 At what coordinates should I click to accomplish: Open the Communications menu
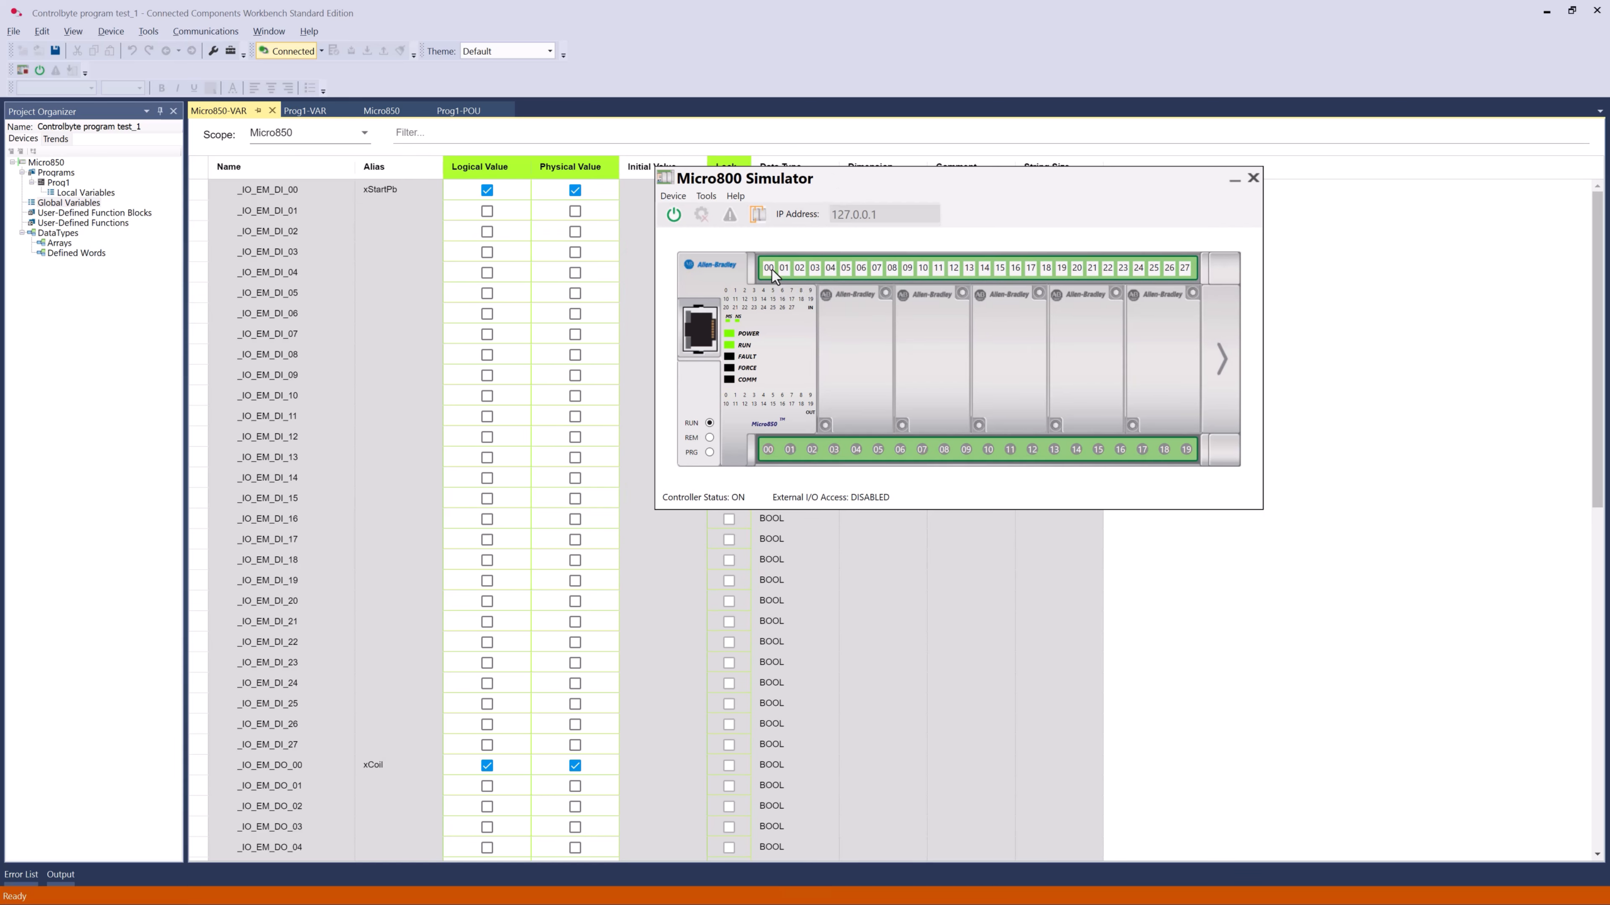(206, 31)
